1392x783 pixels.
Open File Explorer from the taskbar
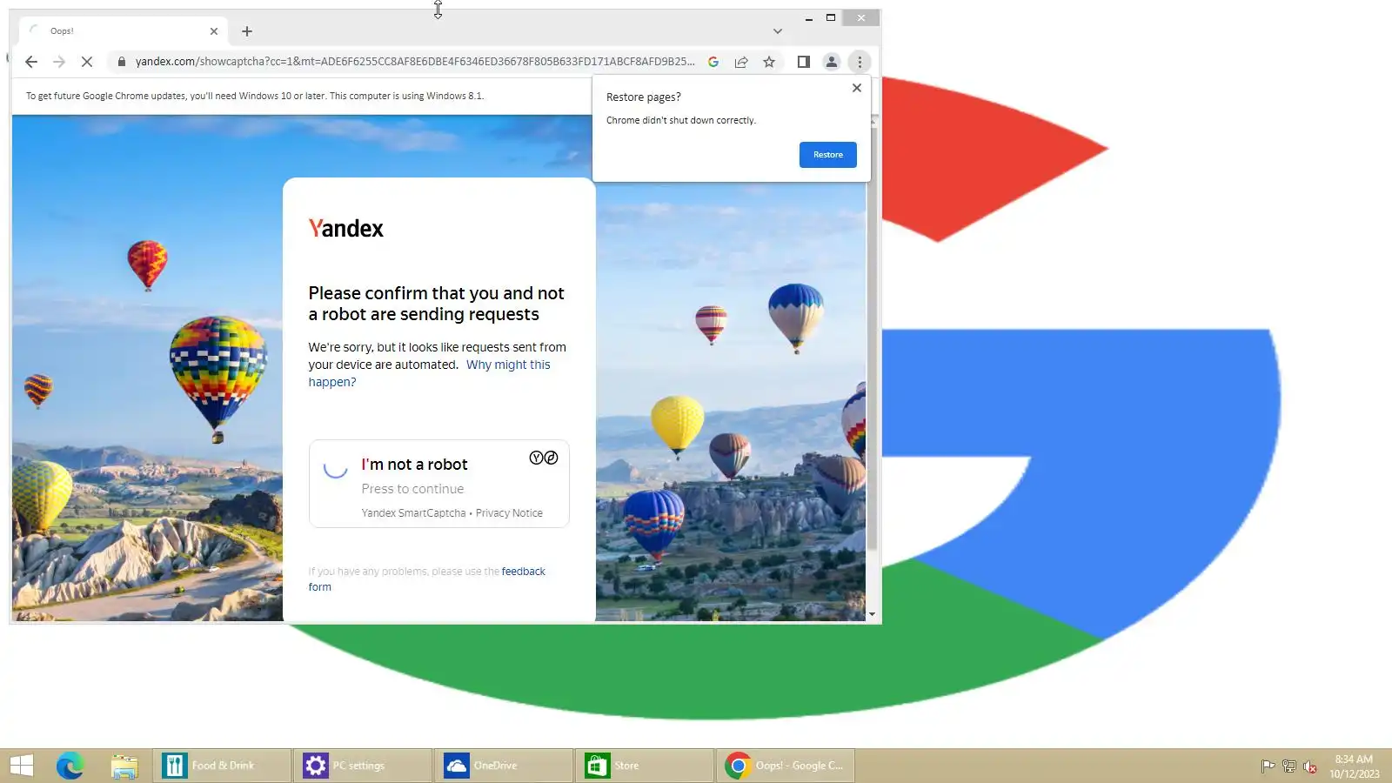point(124,766)
